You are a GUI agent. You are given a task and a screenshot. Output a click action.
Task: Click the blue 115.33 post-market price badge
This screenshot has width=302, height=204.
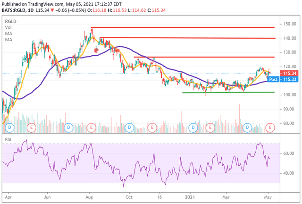(289, 79)
